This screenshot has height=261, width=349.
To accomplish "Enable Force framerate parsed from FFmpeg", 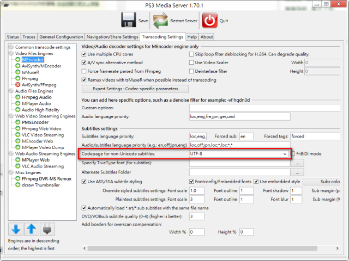I will click(x=84, y=71).
